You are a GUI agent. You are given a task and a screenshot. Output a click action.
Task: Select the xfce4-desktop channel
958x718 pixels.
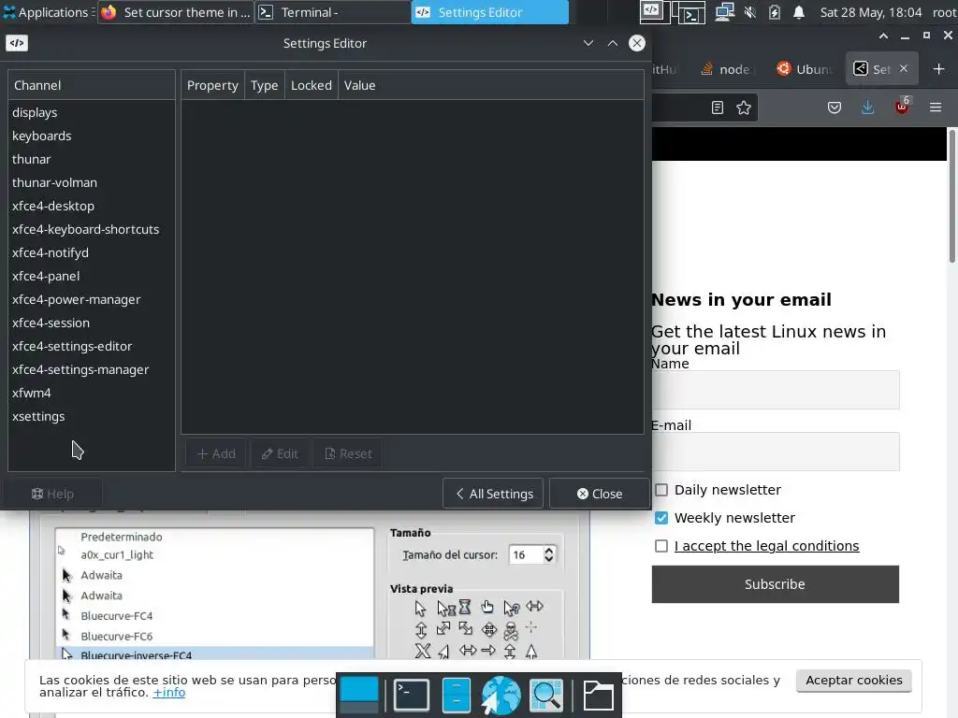(92, 206)
